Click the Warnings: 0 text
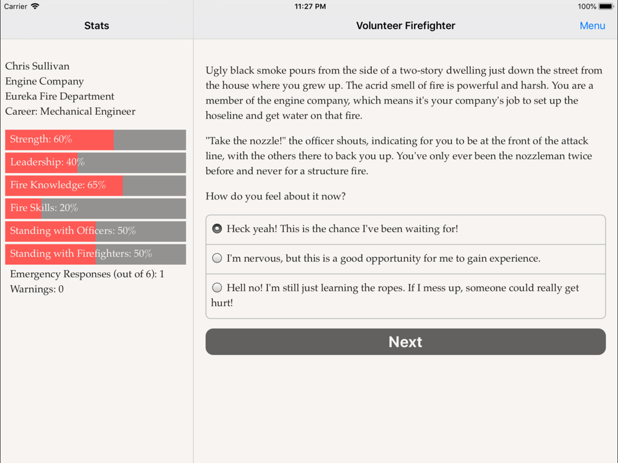 click(x=37, y=289)
